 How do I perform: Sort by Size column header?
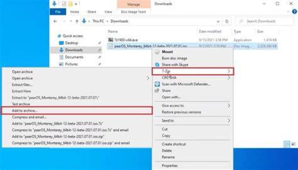coord(260,32)
